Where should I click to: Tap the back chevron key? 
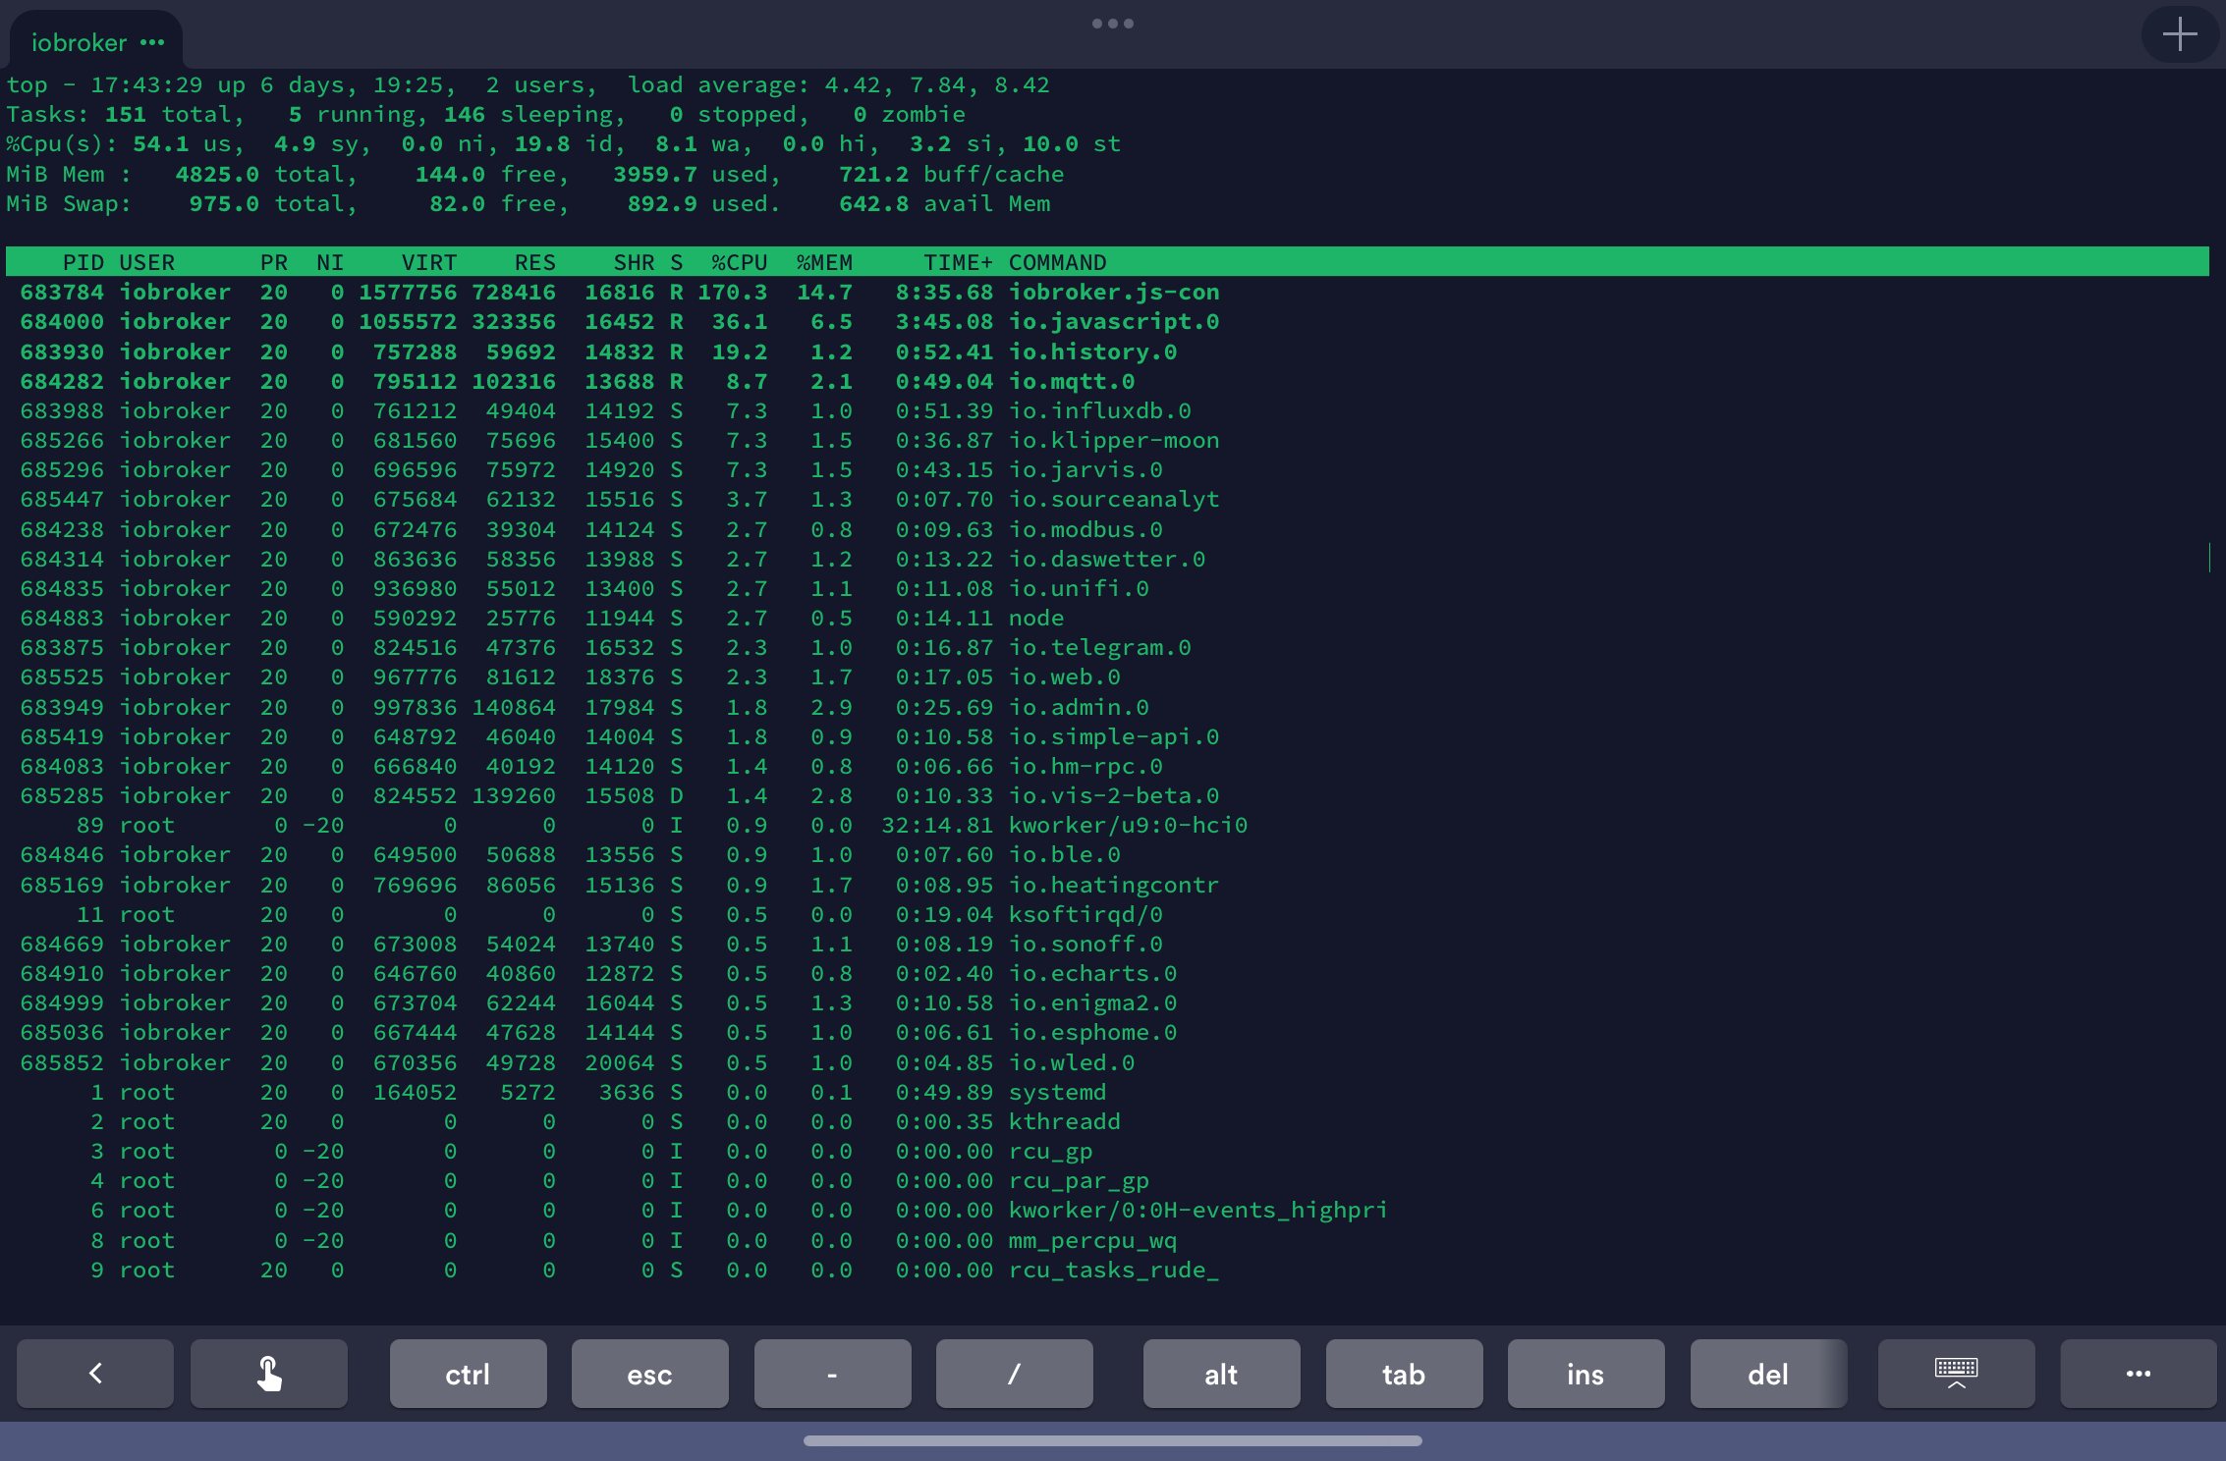95,1374
